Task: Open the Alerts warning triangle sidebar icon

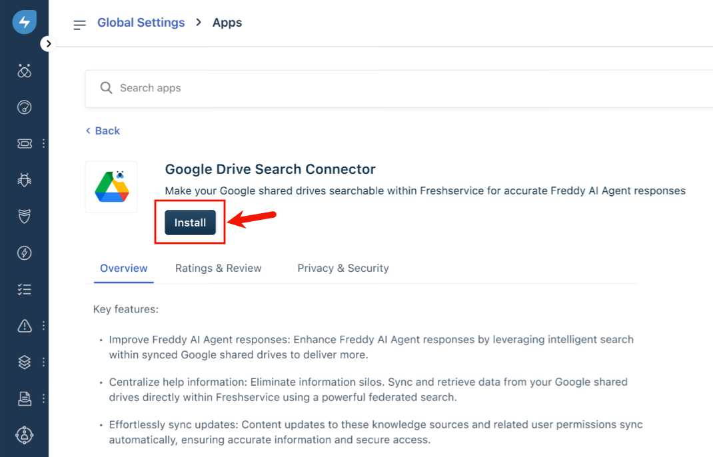Action: tap(24, 326)
